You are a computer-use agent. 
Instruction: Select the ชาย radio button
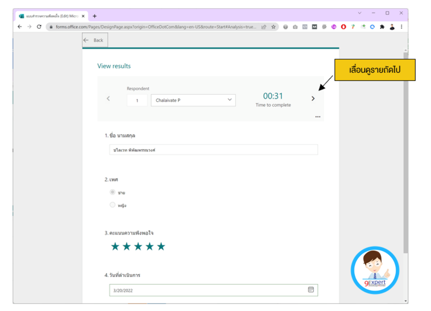[113, 192]
